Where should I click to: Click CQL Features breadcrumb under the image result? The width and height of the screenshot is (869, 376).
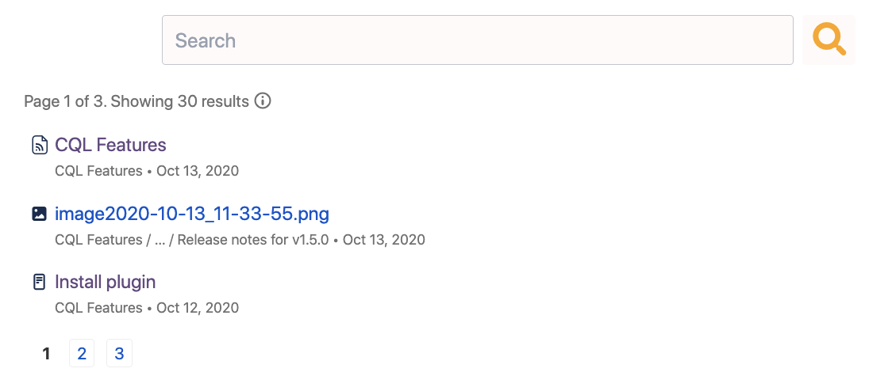(98, 240)
